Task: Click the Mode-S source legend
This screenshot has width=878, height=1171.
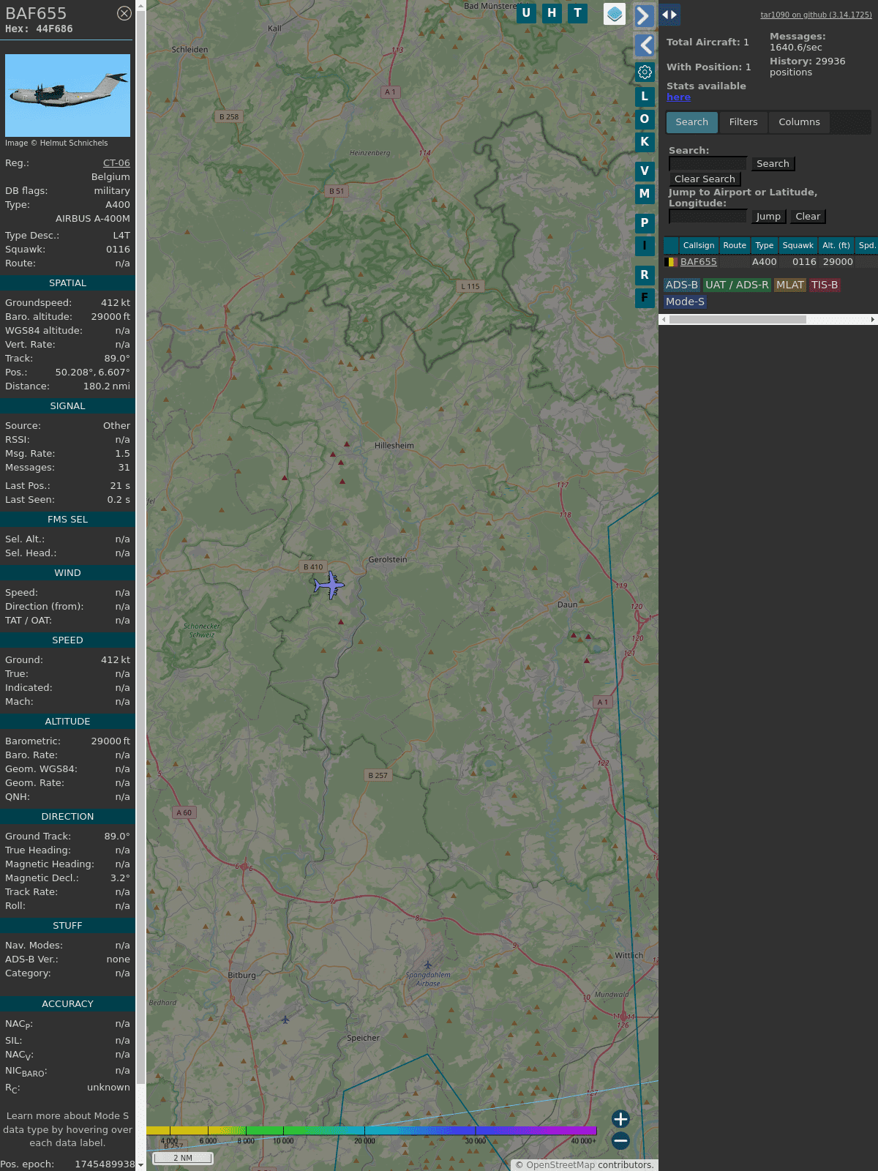Action: [686, 302]
